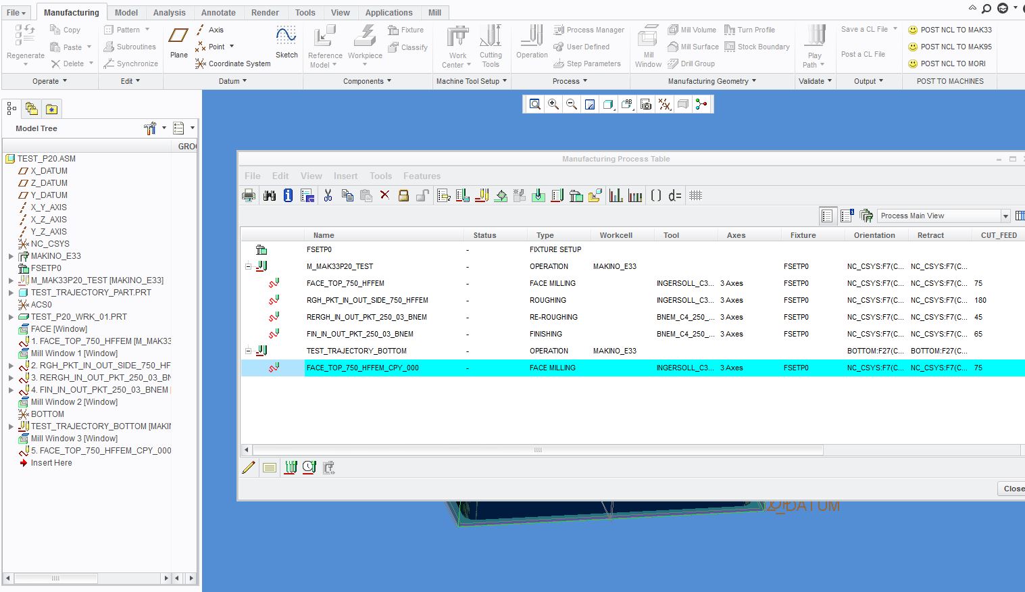Switch to the Annotate ribbon tab
The image size is (1025, 592).
click(x=218, y=12)
